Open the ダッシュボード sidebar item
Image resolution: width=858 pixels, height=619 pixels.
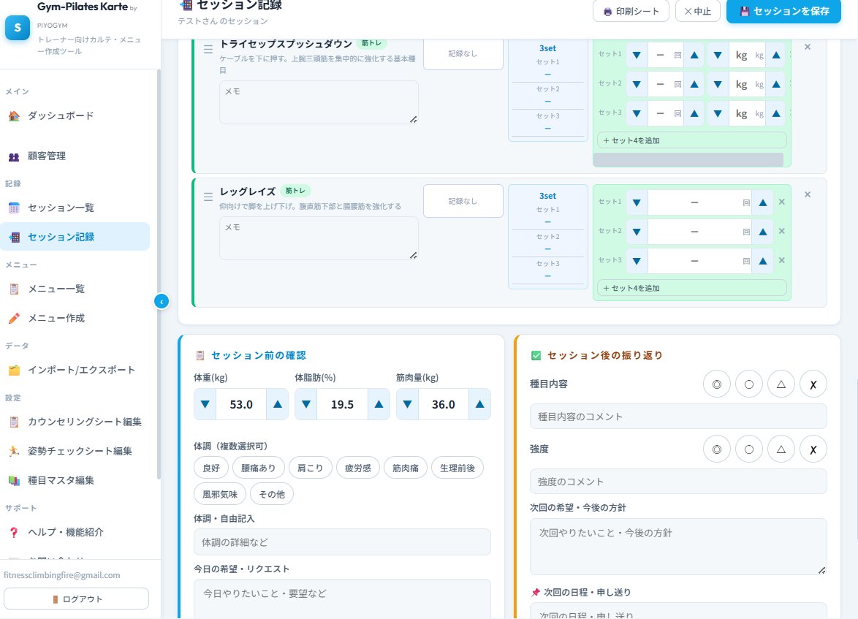[75, 115]
